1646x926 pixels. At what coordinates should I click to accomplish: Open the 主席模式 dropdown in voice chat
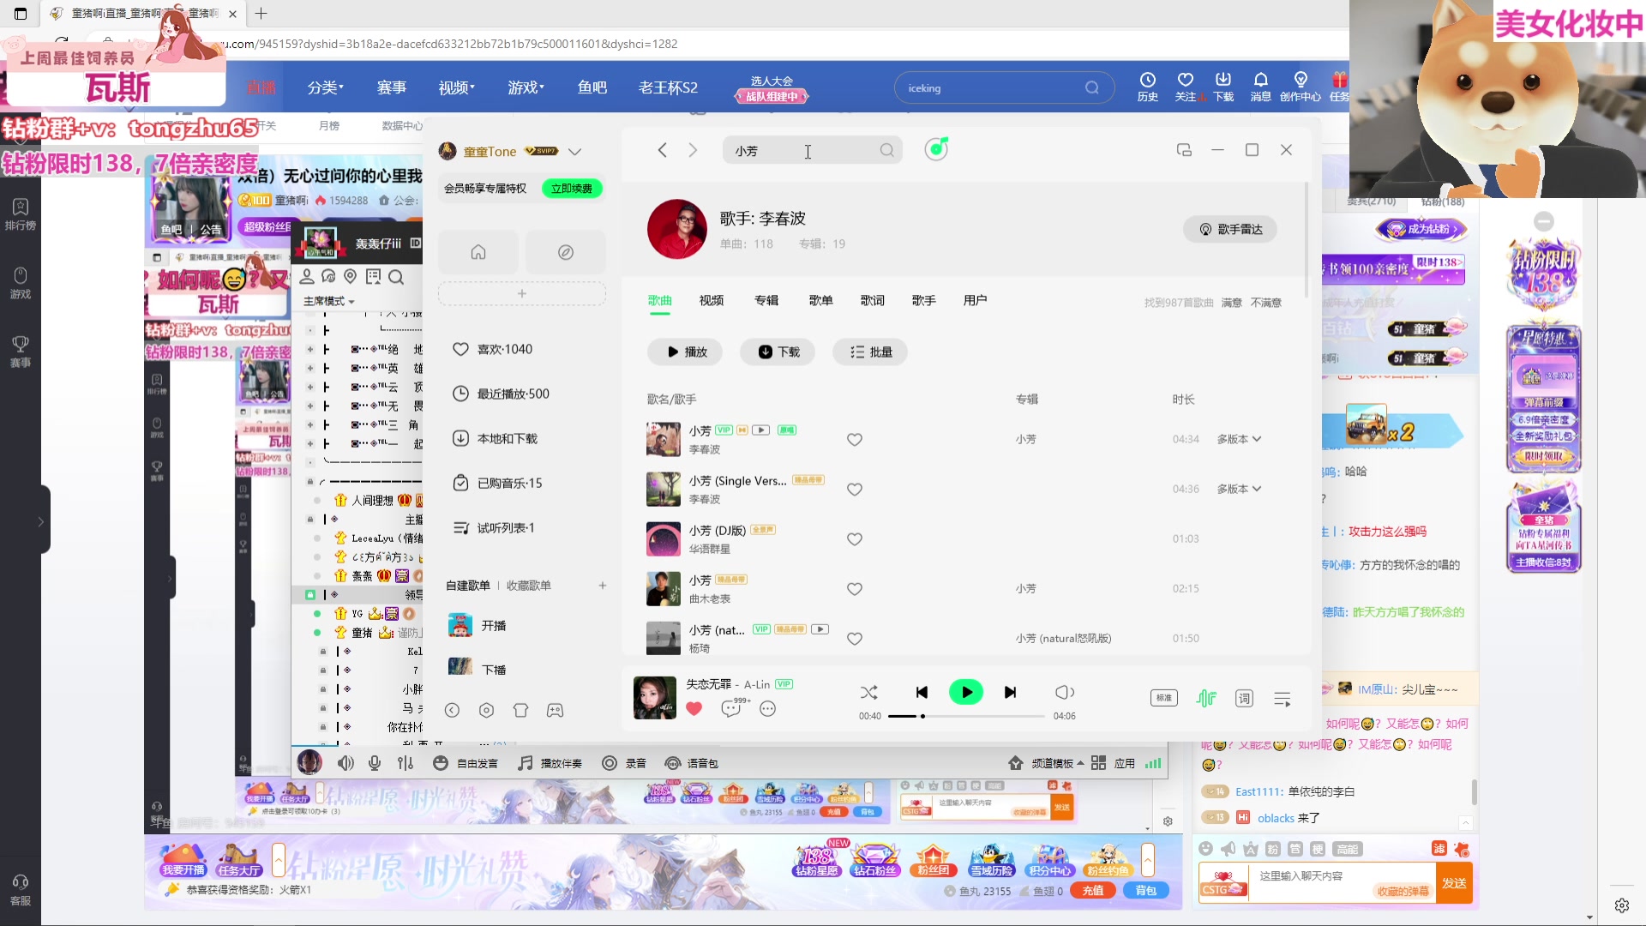[x=328, y=301]
